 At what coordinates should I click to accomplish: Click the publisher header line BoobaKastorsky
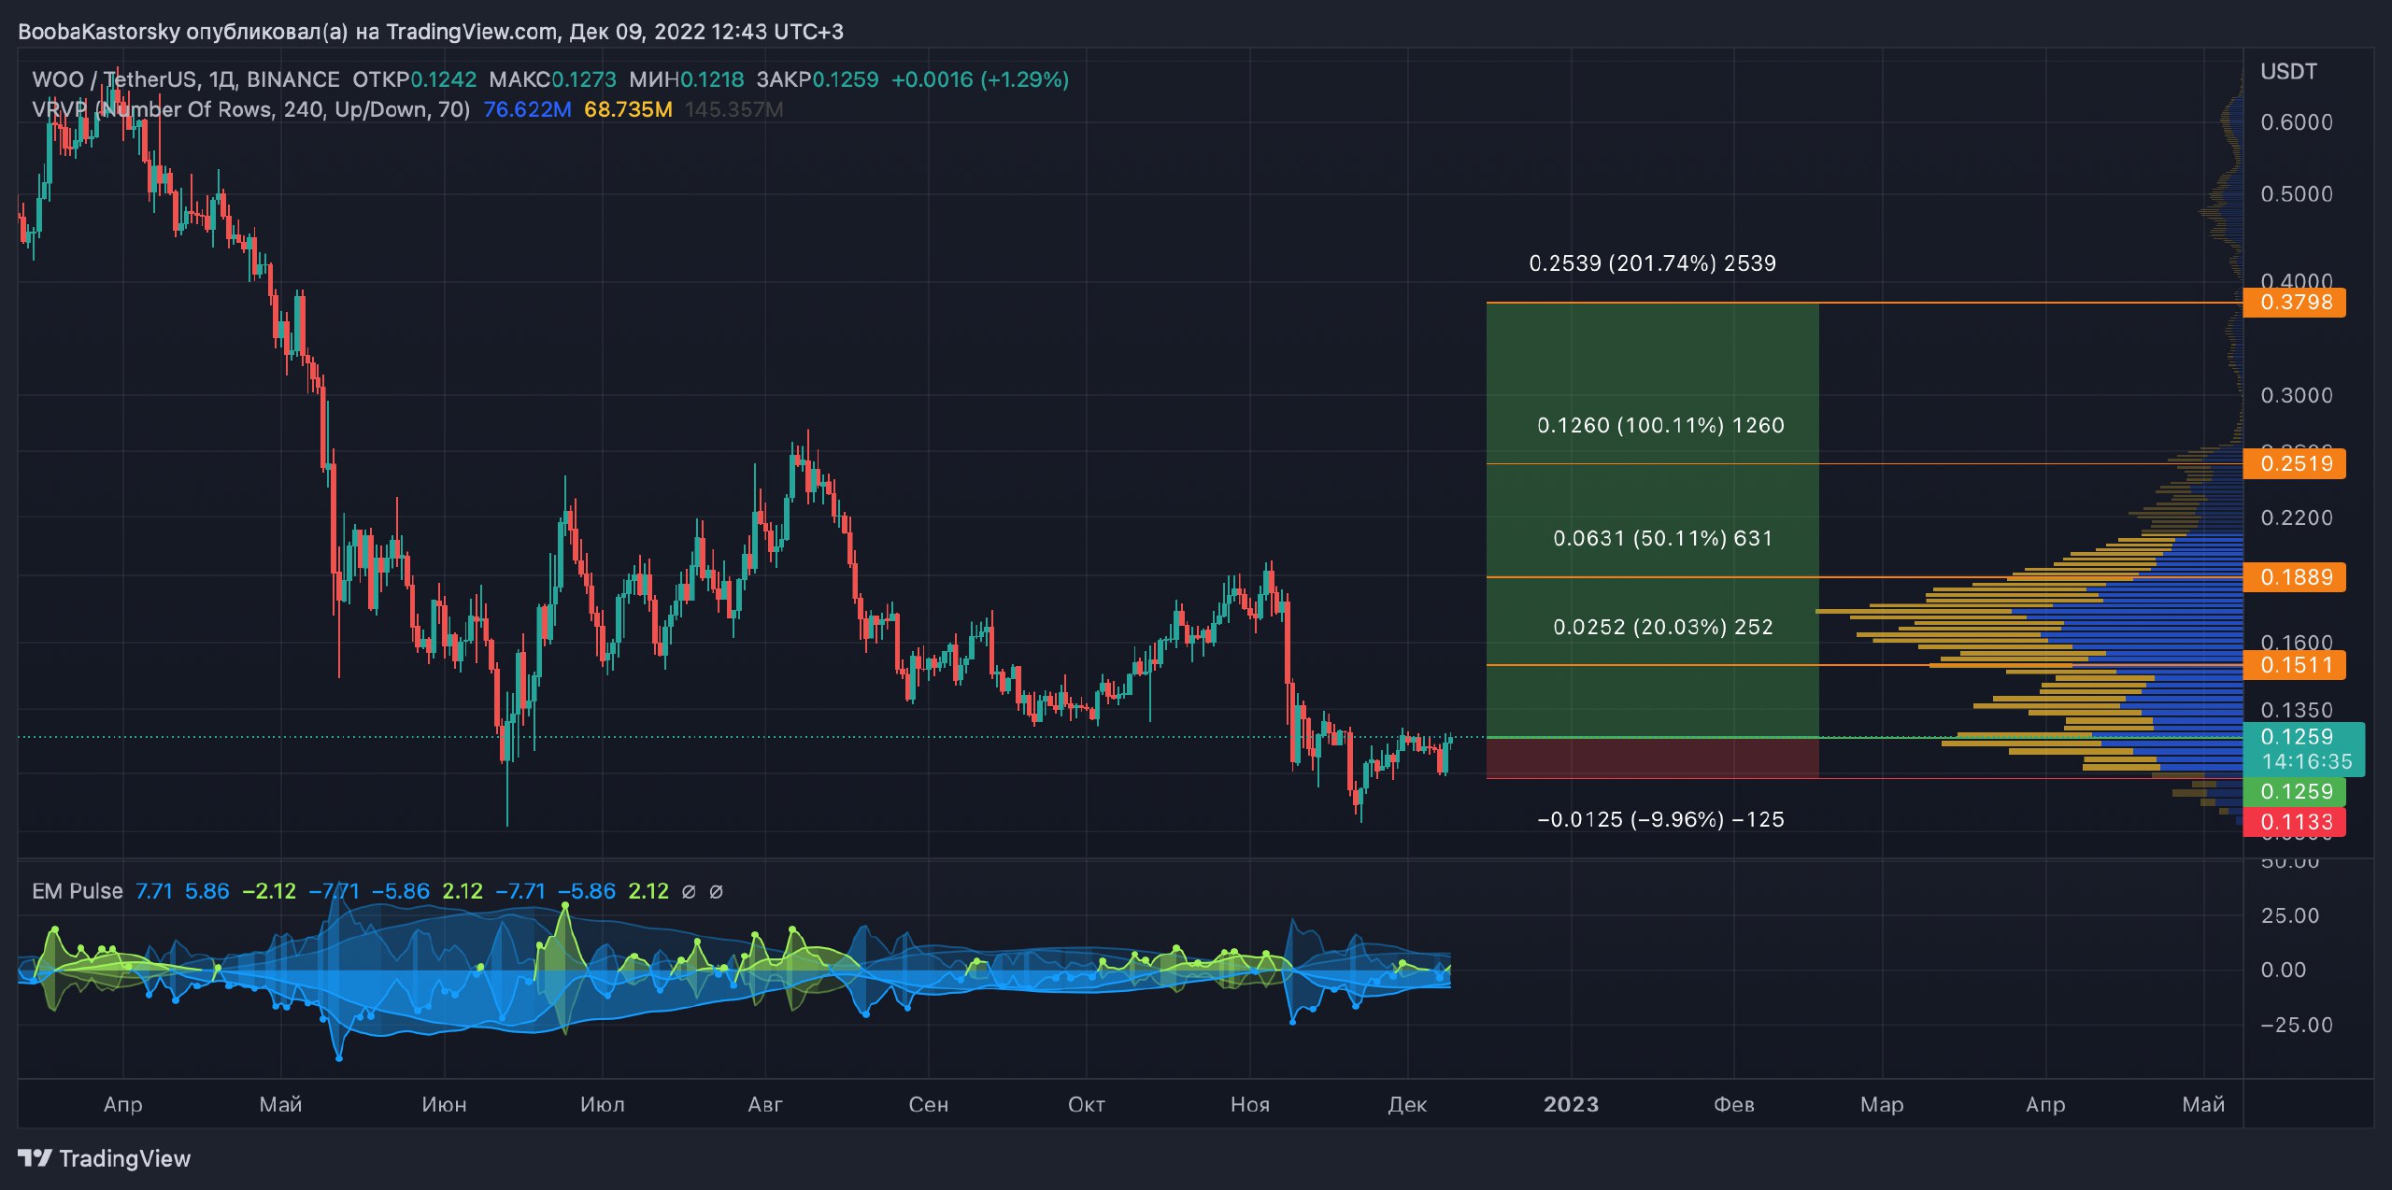coord(431,32)
